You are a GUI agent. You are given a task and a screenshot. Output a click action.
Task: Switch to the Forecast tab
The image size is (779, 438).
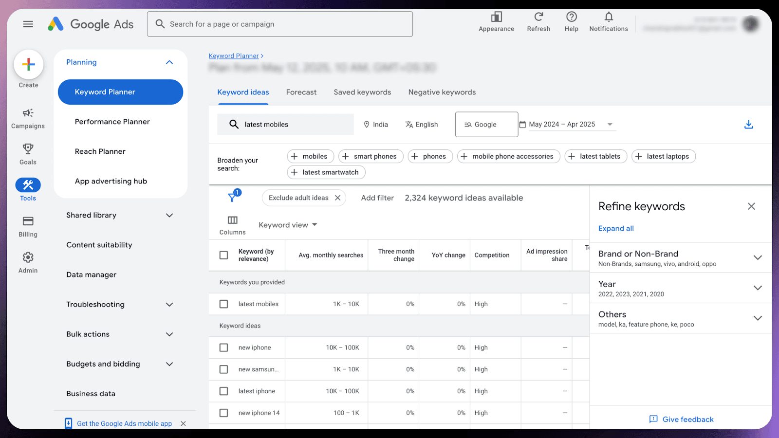pyautogui.click(x=301, y=92)
